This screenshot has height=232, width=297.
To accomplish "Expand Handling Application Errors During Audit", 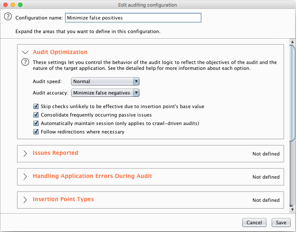I will pos(25,176).
